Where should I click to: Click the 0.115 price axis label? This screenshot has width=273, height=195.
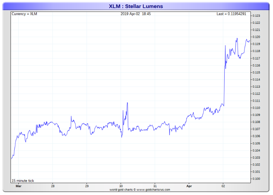pos(256,72)
